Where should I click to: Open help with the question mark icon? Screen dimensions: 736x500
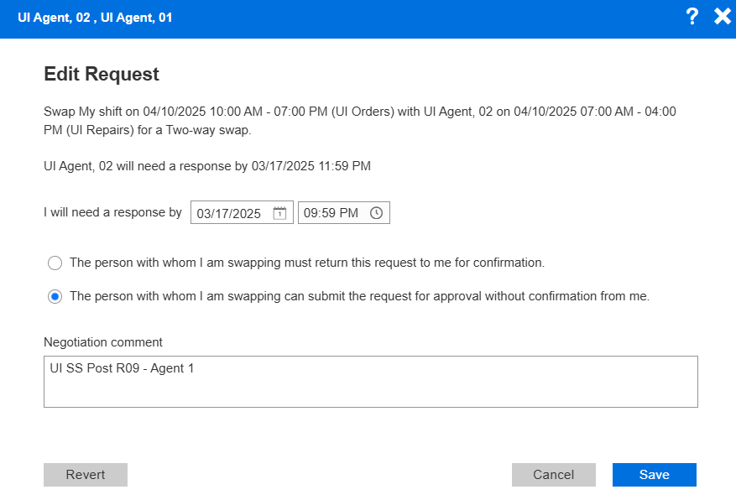click(692, 17)
